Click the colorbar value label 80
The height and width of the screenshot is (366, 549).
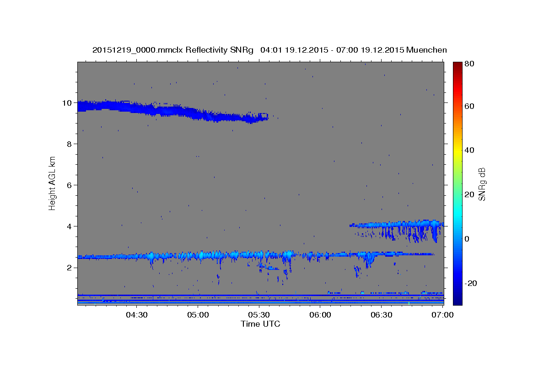point(470,64)
